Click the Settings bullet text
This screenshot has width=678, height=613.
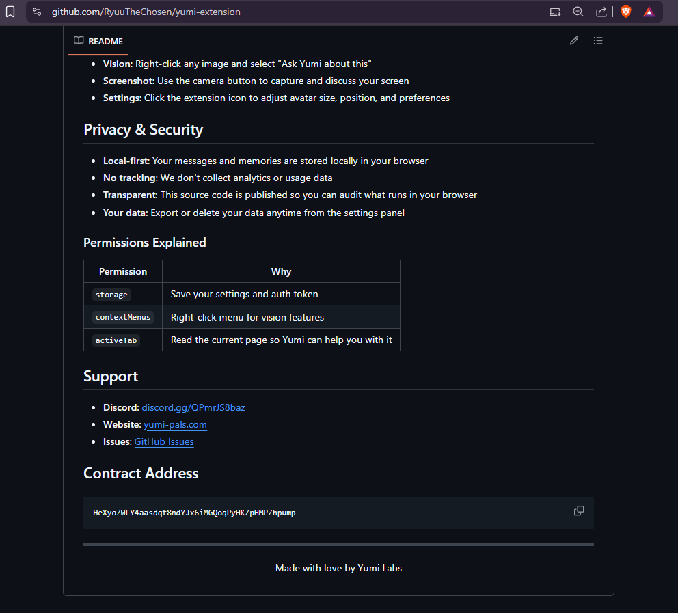pyautogui.click(x=276, y=98)
